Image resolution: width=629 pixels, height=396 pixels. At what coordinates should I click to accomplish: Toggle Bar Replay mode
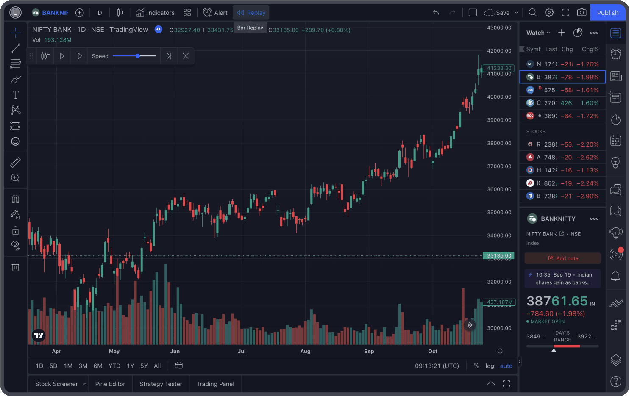251,13
